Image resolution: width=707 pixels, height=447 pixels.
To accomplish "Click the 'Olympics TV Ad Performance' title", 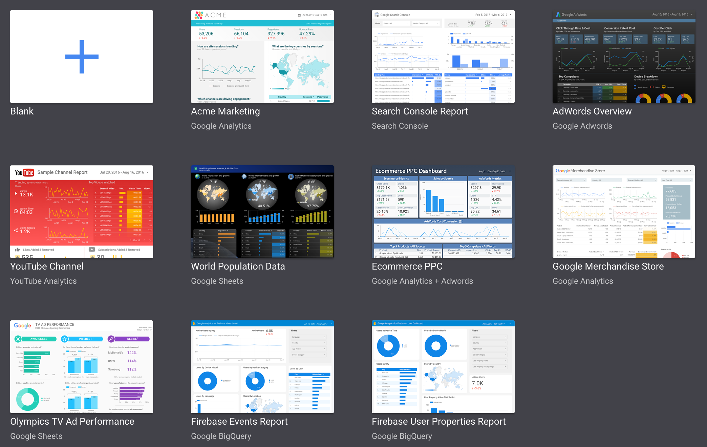I will point(72,422).
